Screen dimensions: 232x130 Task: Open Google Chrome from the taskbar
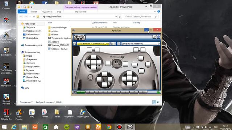(109, 127)
